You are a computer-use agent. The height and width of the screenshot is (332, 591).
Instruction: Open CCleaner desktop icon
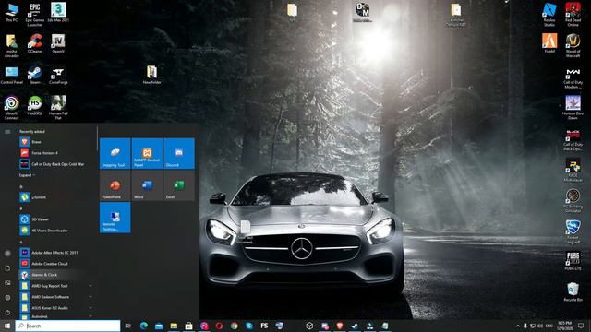(x=35, y=43)
